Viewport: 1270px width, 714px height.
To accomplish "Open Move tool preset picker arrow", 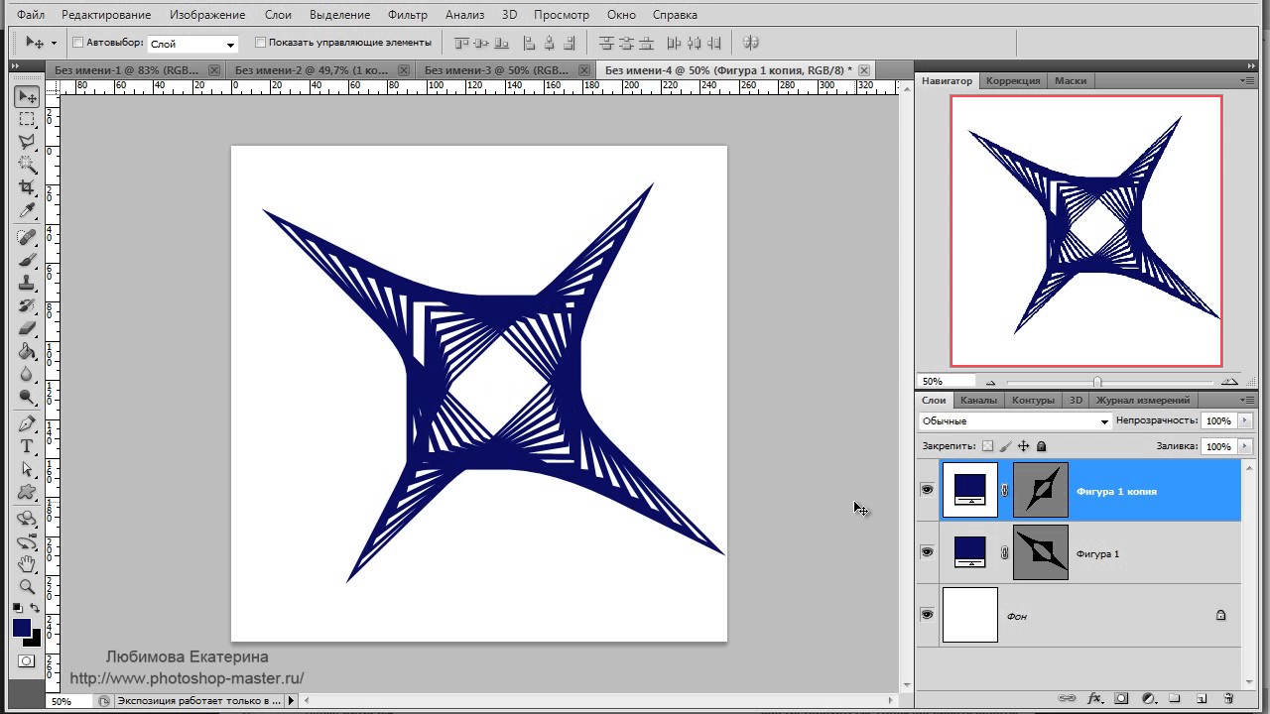I will click(x=54, y=43).
